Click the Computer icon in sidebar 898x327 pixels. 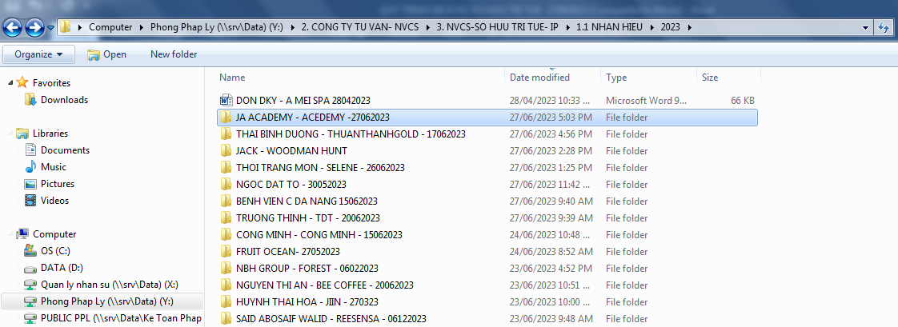(22, 233)
